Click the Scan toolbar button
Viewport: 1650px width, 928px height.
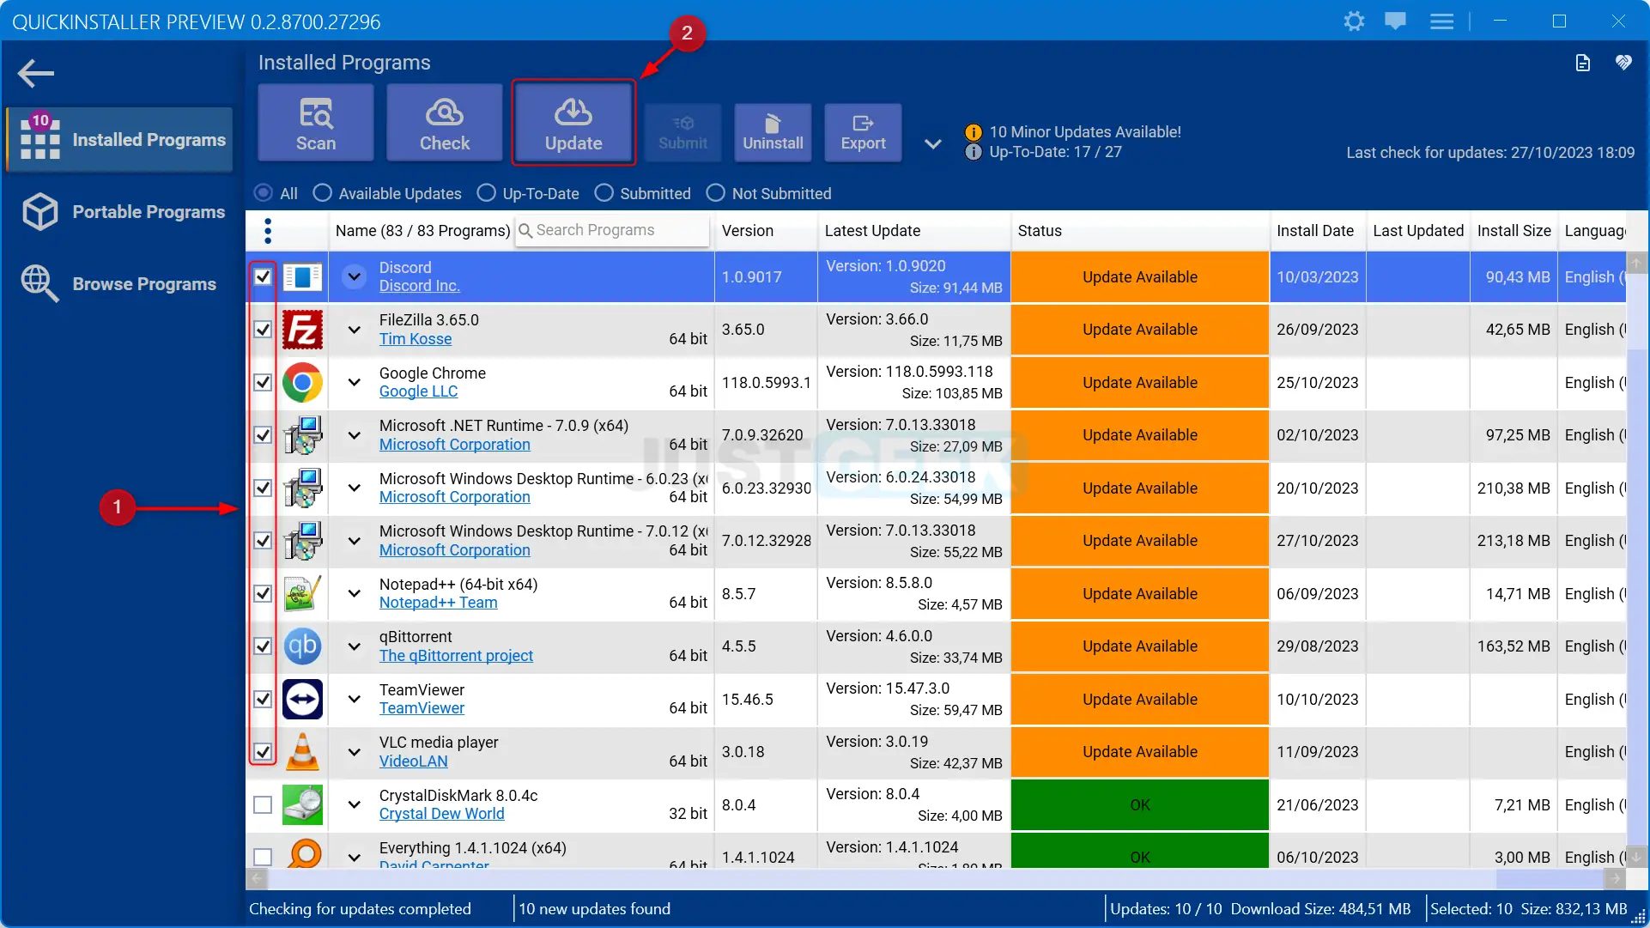pyautogui.click(x=316, y=123)
